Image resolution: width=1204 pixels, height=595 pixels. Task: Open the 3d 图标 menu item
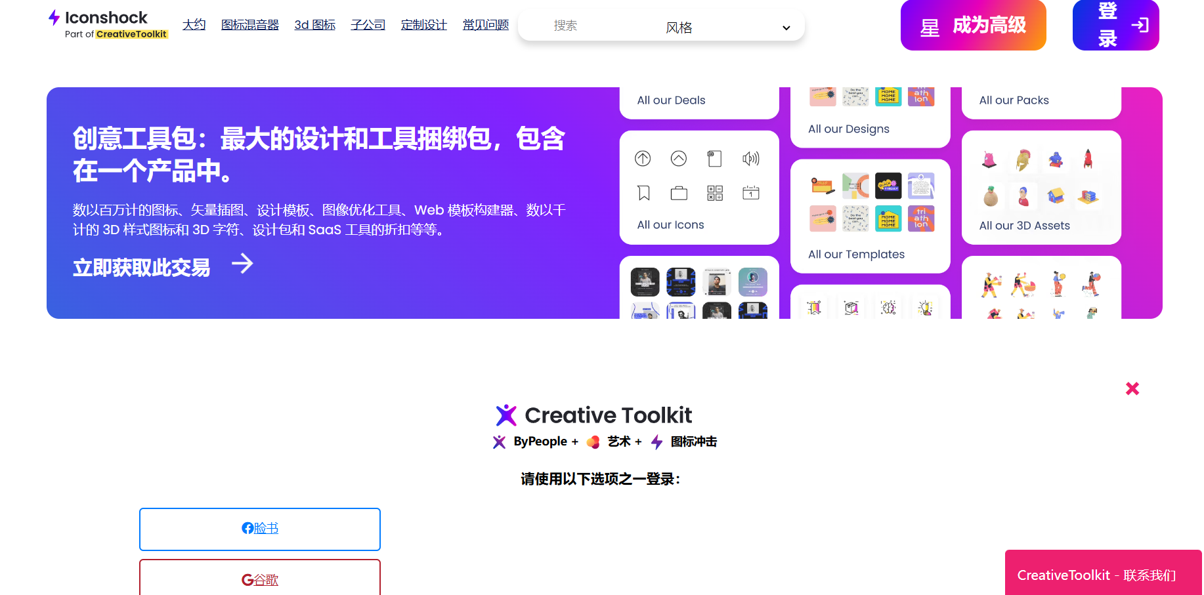click(315, 25)
